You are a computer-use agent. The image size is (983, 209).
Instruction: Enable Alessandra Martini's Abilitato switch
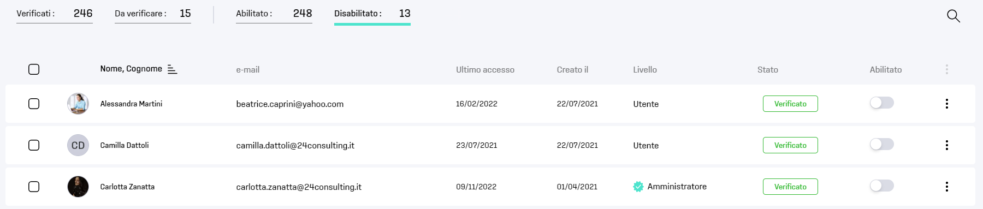(881, 103)
